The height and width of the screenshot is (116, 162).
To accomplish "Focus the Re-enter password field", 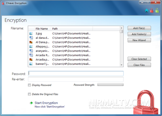I will pos(76,79).
